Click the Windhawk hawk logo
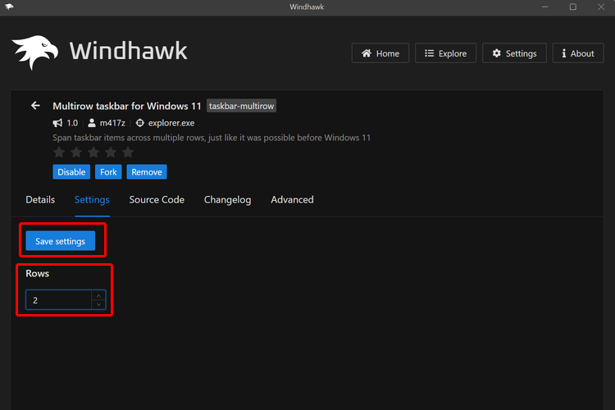 (34, 52)
